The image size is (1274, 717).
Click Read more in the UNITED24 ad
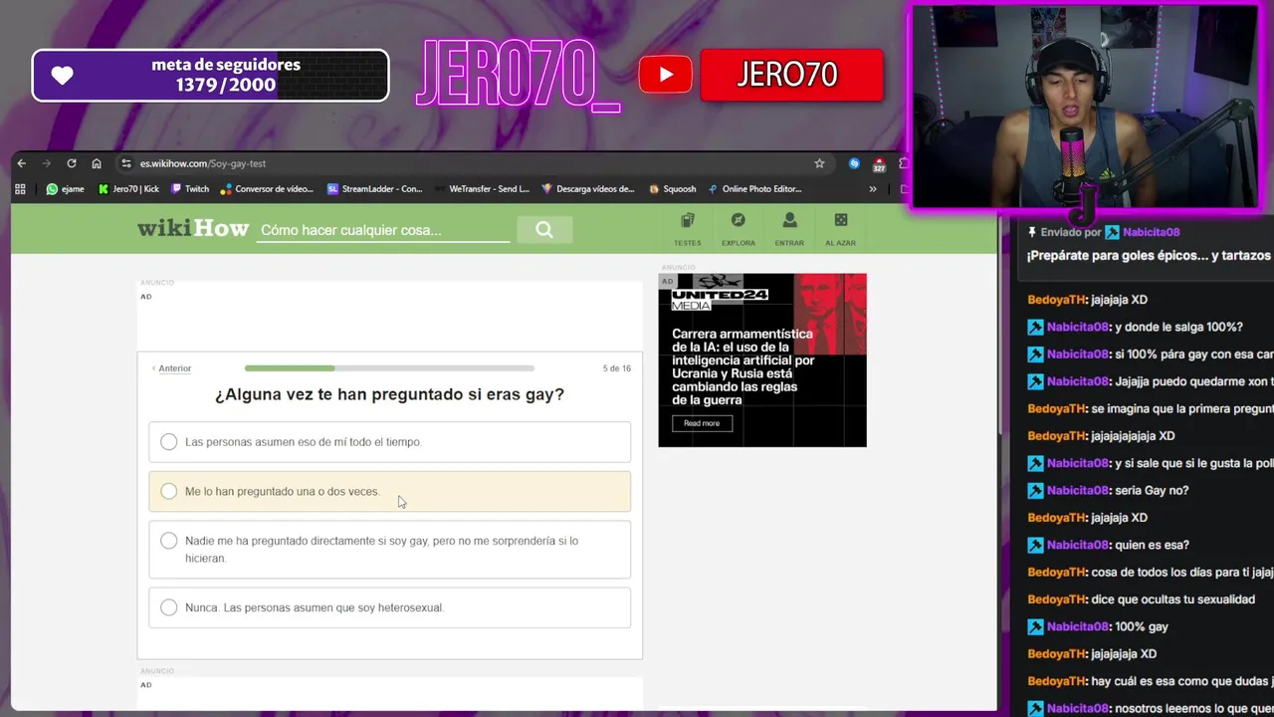pyautogui.click(x=702, y=423)
